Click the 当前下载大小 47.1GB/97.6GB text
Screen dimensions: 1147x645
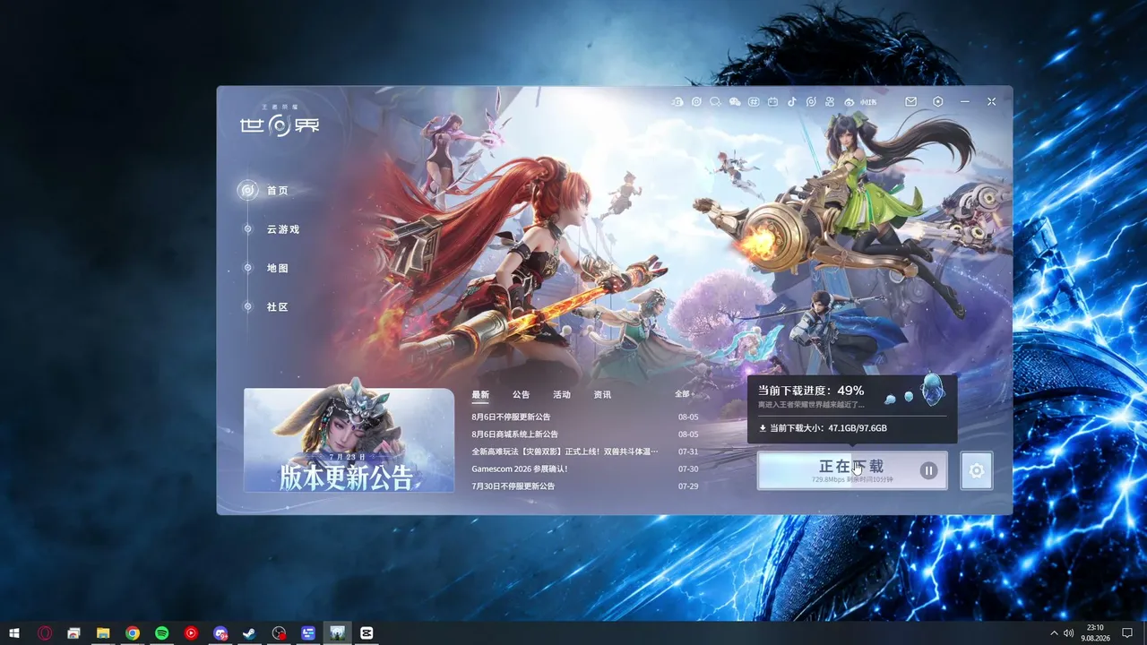point(823,428)
